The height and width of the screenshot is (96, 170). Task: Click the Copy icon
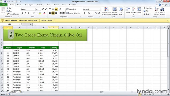tap(7, 11)
